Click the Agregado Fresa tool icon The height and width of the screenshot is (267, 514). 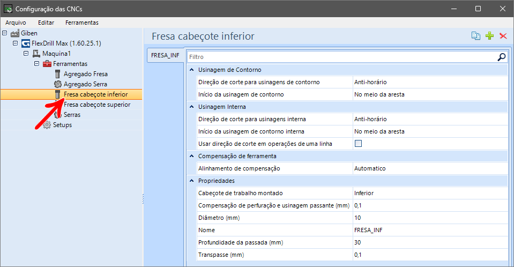coord(58,74)
